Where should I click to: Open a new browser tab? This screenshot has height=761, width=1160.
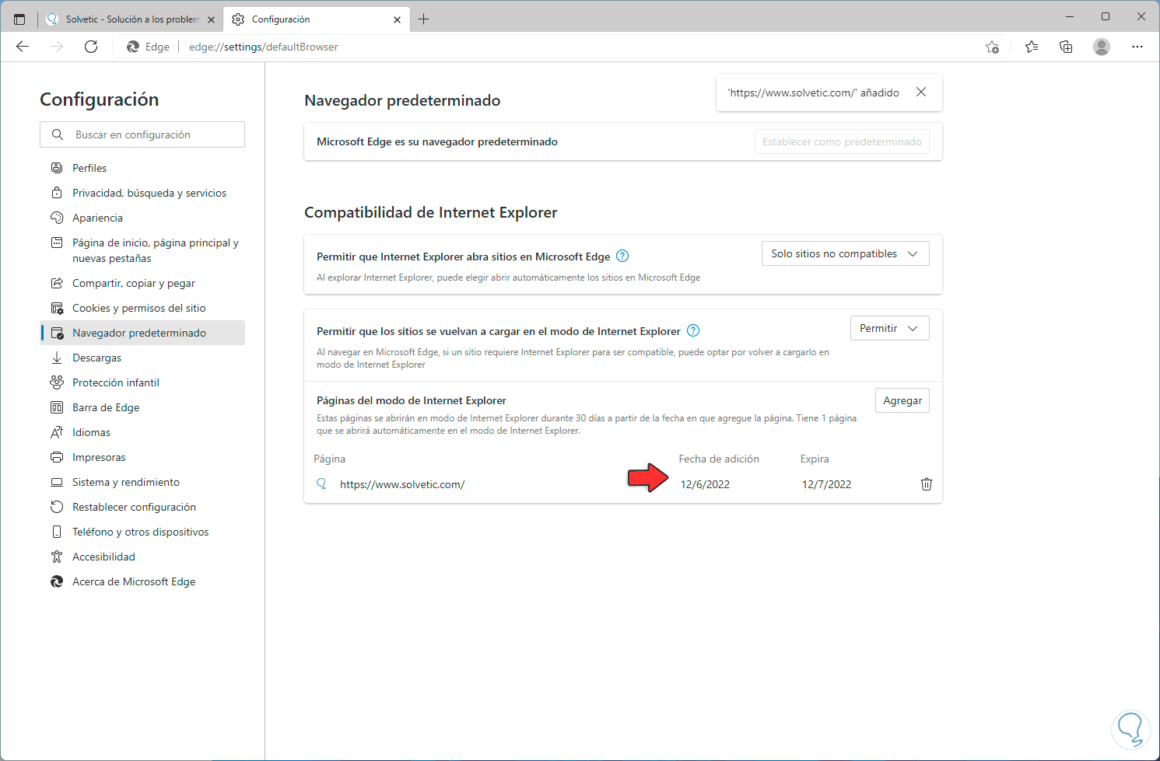(424, 19)
